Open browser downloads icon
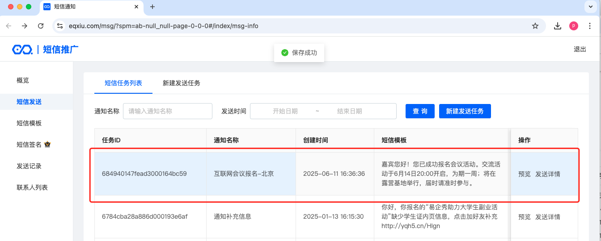Screen dimensions: 601x241 pos(558,26)
